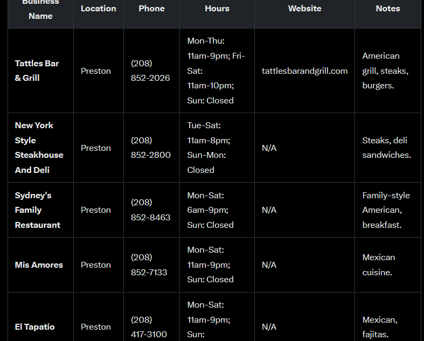The width and height of the screenshot is (424, 341).
Task: Click the Family-style American, breakfast note
Action: [x=386, y=210]
